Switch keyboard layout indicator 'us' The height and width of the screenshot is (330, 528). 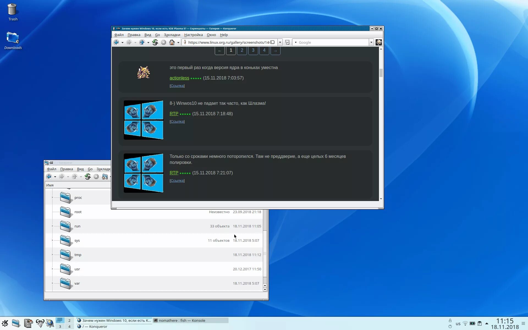pos(458,324)
